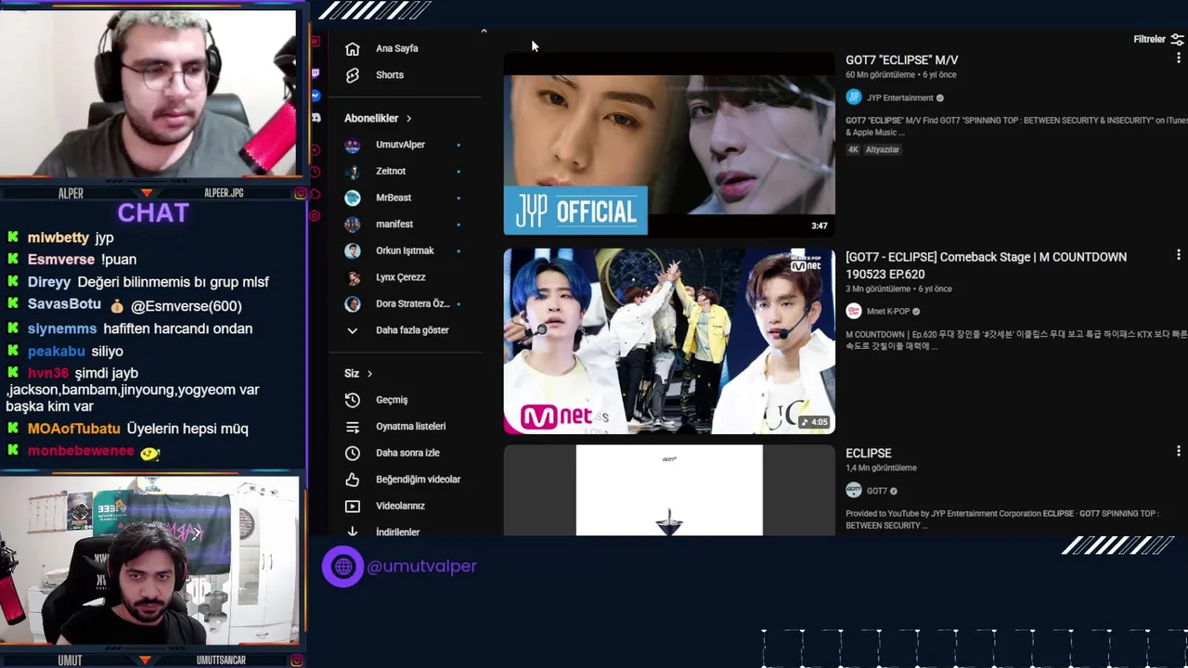Open Geçmiş history icon
Image resolution: width=1188 pixels, height=668 pixels.
tap(352, 400)
